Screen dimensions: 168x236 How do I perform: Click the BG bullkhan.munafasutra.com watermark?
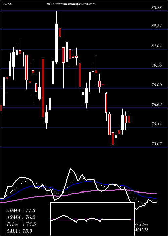point(71,4)
